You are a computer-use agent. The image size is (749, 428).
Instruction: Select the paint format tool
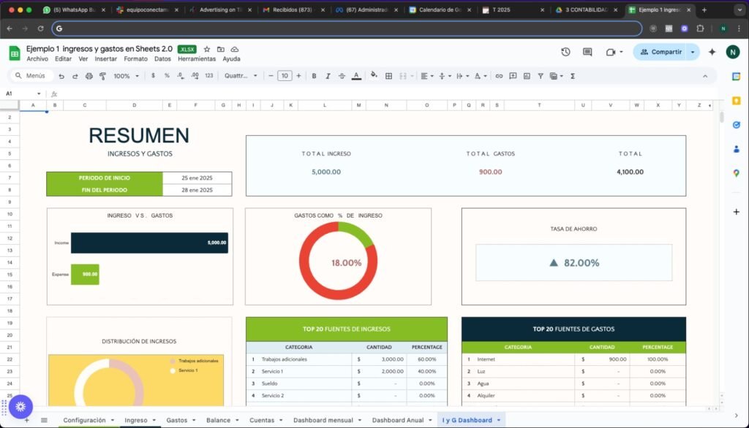(x=103, y=76)
